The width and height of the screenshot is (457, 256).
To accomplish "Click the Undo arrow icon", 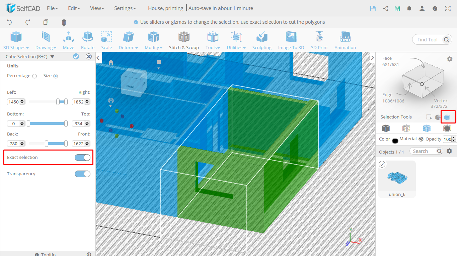I will click(x=9, y=22).
